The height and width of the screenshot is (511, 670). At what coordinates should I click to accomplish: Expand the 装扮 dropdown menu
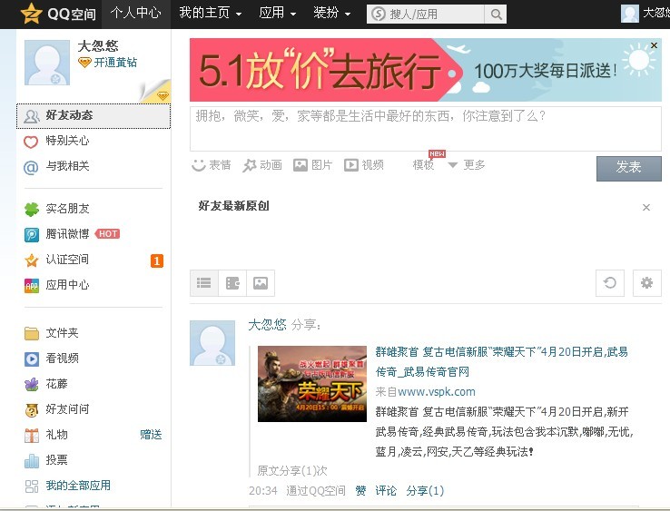[332, 14]
